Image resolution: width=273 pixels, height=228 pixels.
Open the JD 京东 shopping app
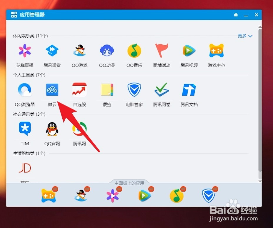point(25,168)
